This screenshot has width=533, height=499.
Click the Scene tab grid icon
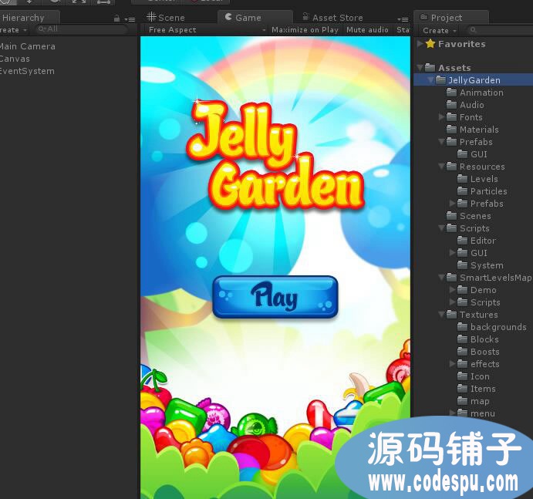(152, 17)
